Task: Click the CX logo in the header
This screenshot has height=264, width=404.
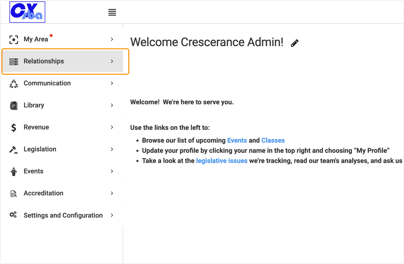Action: coord(27,12)
